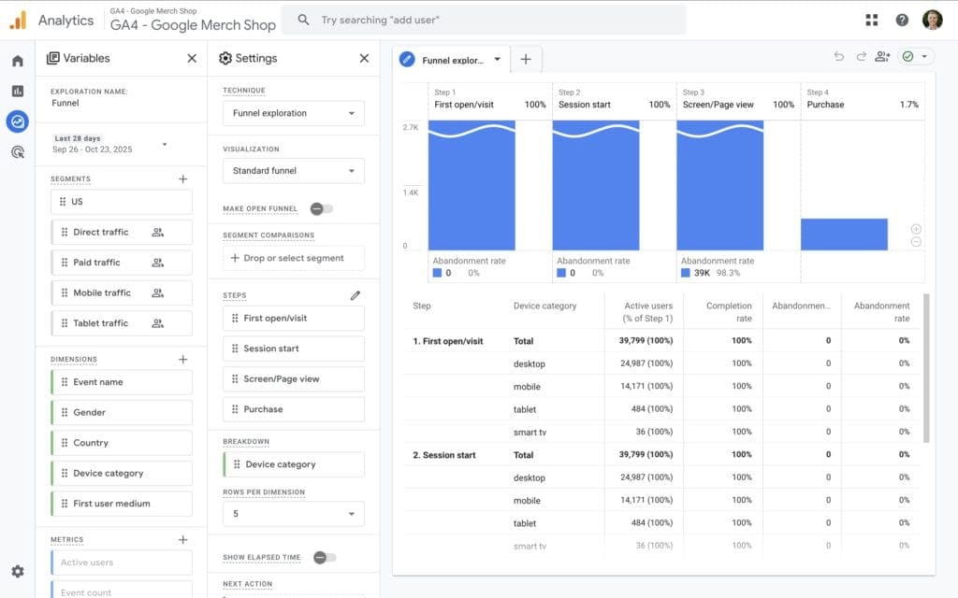Open the Help question mark icon

pos(902,20)
